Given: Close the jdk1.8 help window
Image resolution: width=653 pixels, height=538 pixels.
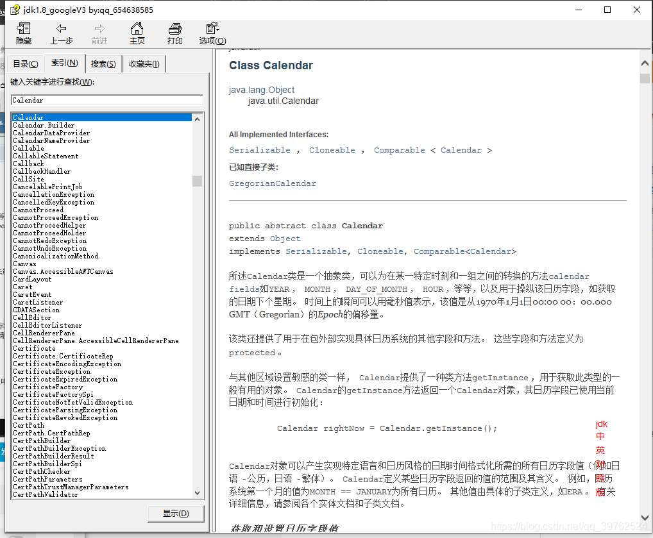Looking at the screenshot, I should (637, 10).
